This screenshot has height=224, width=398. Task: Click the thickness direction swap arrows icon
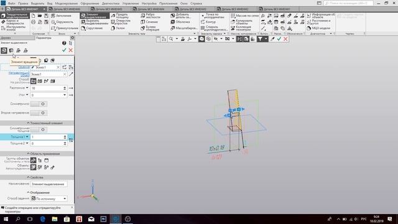tap(71, 140)
